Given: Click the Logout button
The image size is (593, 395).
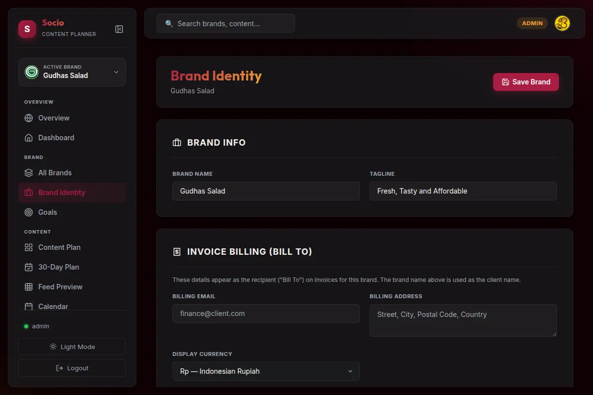Looking at the screenshot, I should click(72, 368).
